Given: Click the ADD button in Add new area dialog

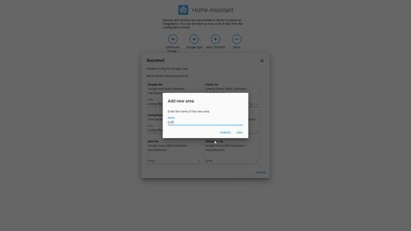Looking at the screenshot, I should click(240, 133).
